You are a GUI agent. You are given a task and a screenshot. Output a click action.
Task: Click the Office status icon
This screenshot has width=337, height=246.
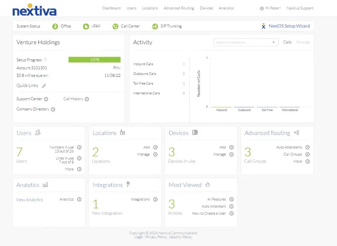[x=55, y=27]
